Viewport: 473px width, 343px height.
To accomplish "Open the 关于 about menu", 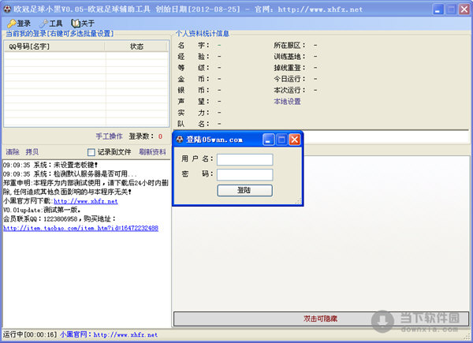I will tap(83, 24).
